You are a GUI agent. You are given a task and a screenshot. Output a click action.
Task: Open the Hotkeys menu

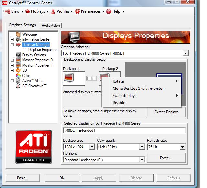pos(37,11)
